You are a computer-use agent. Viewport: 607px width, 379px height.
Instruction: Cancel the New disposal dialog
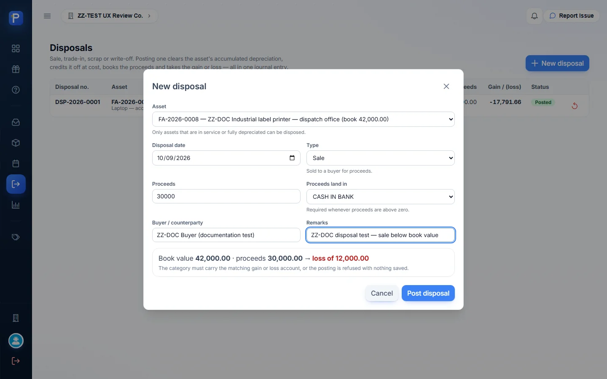[381, 293]
